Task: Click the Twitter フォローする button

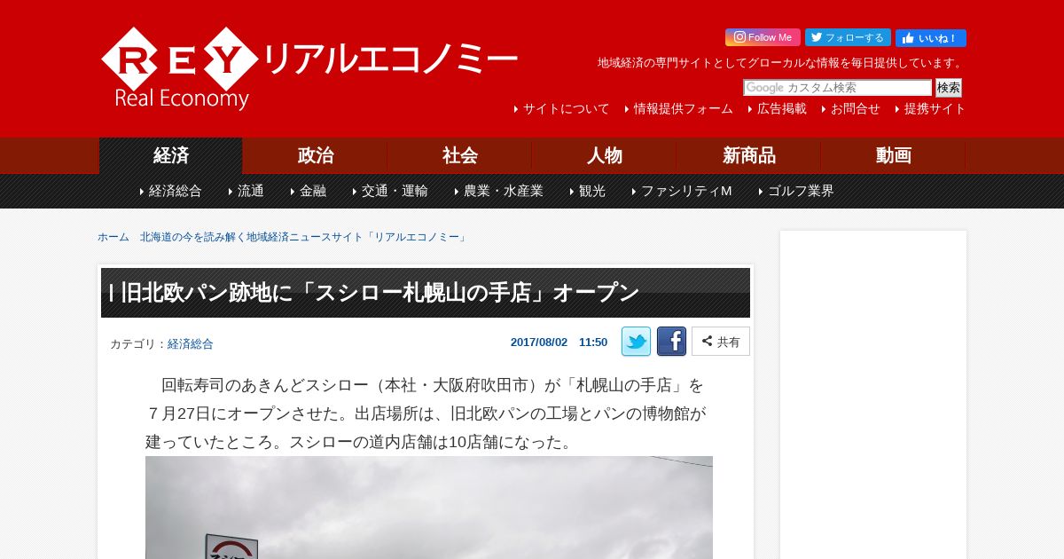Action: pos(848,37)
